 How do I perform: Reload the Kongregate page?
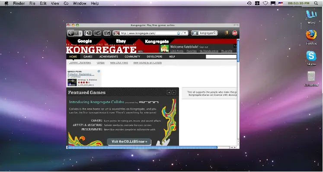(88, 33)
